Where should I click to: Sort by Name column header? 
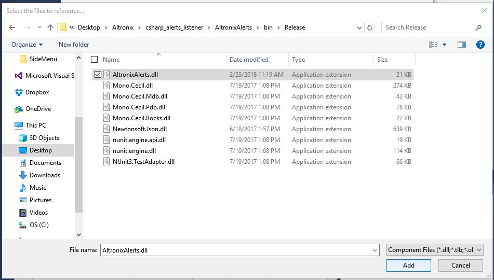tap(111, 60)
